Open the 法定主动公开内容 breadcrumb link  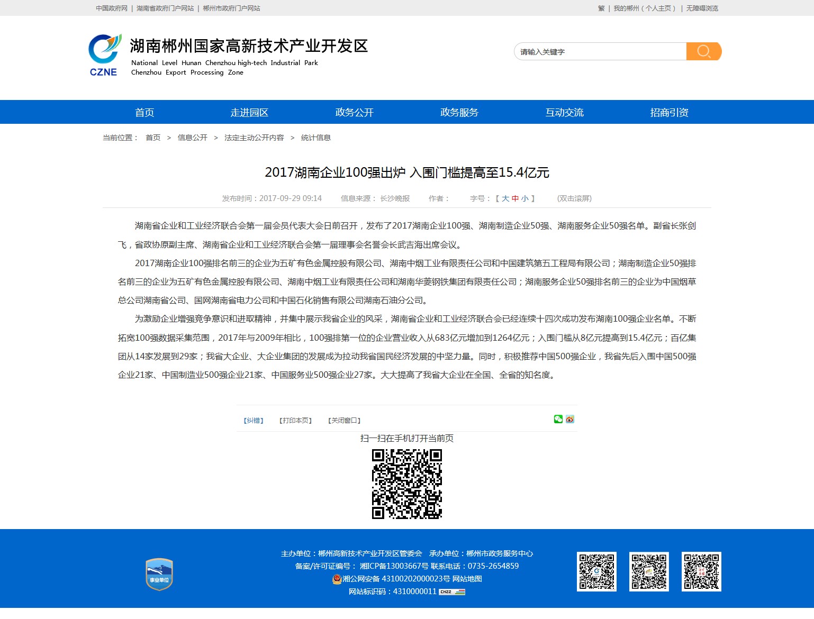(x=254, y=138)
